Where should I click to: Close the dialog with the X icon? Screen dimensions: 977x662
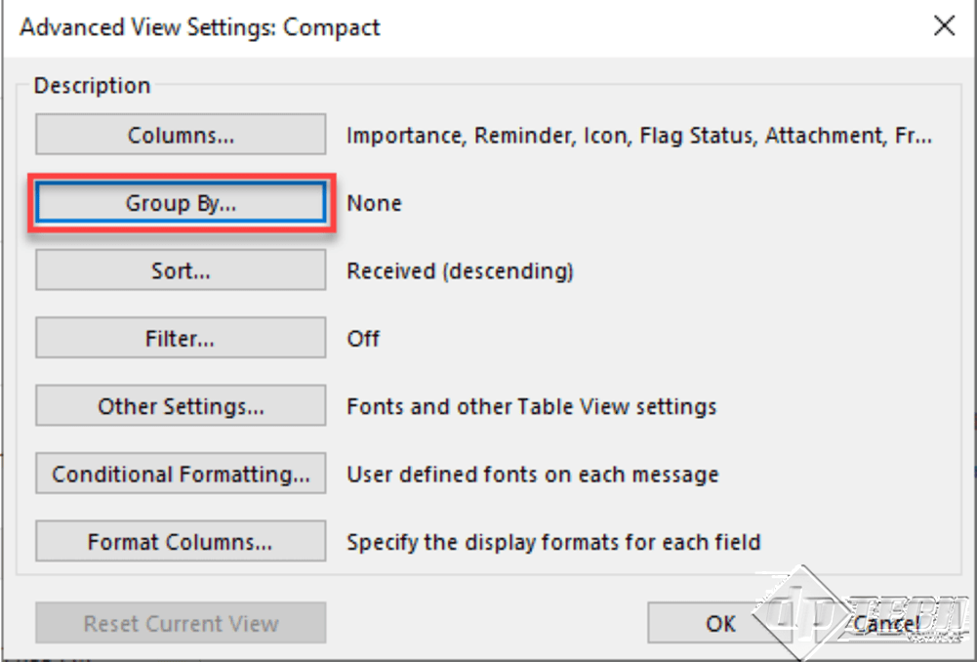[944, 26]
